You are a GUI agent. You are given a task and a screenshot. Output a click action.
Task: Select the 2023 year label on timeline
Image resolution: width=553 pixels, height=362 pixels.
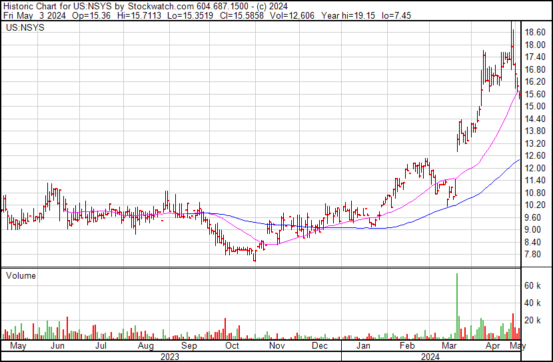pyautogui.click(x=170, y=357)
